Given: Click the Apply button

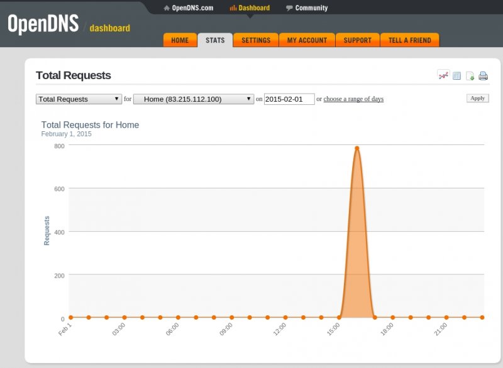Looking at the screenshot, I should 477,99.
